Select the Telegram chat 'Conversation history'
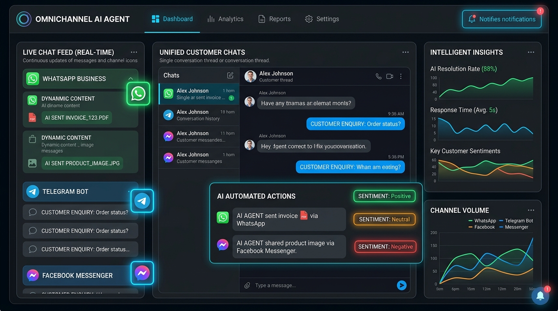The height and width of the screenshot is (311, 558). [x=199, y=115]
